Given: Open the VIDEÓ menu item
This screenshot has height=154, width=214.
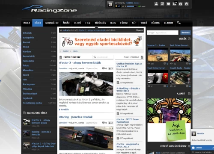Looking at the screenshot, I should click(143, 23).
